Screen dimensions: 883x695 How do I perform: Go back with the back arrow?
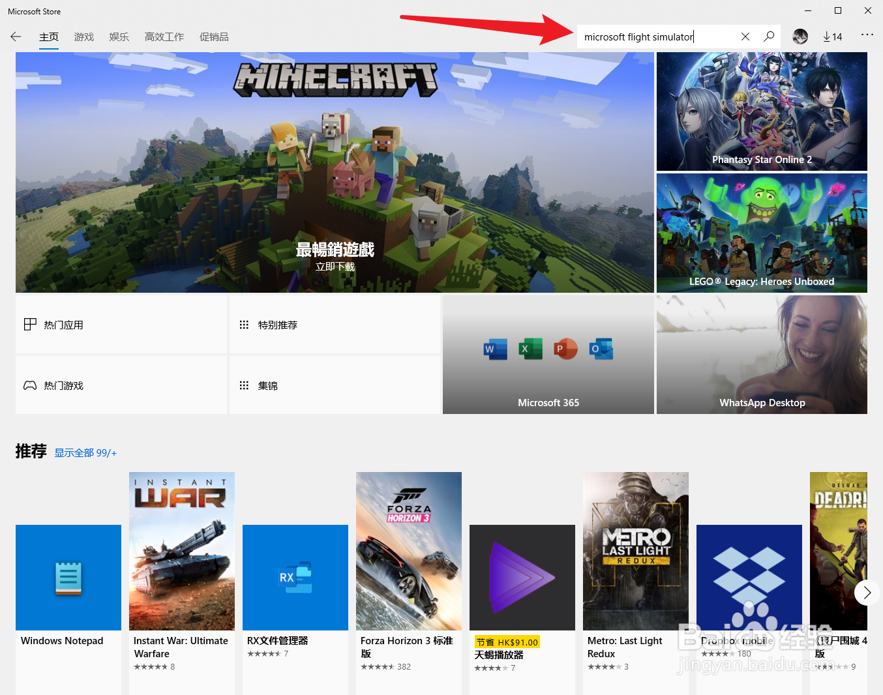click(x=16, y=37)
